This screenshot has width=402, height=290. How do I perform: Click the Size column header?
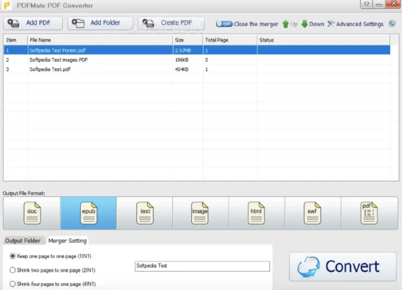(x=188, y=40)
